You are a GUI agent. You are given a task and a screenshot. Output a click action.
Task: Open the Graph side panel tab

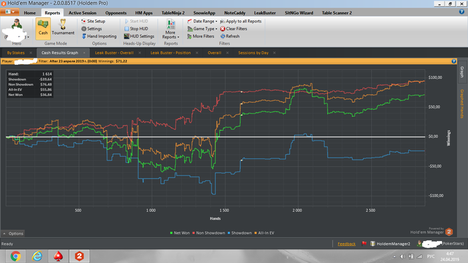462,72
